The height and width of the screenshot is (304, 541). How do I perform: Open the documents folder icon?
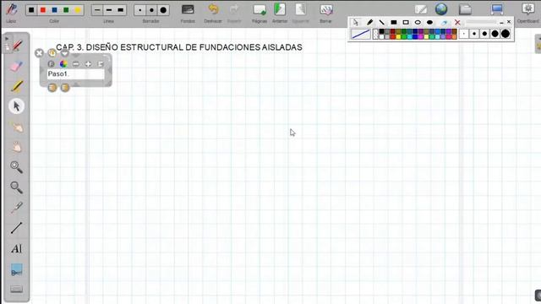[x=465, y=9]
